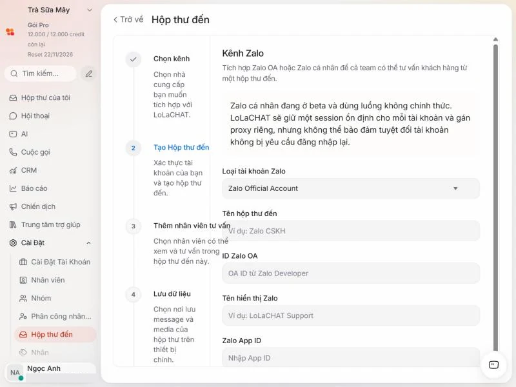Click the Zalo App ID input field
Screen dimensions: 516x387
[x=350, y=357]
